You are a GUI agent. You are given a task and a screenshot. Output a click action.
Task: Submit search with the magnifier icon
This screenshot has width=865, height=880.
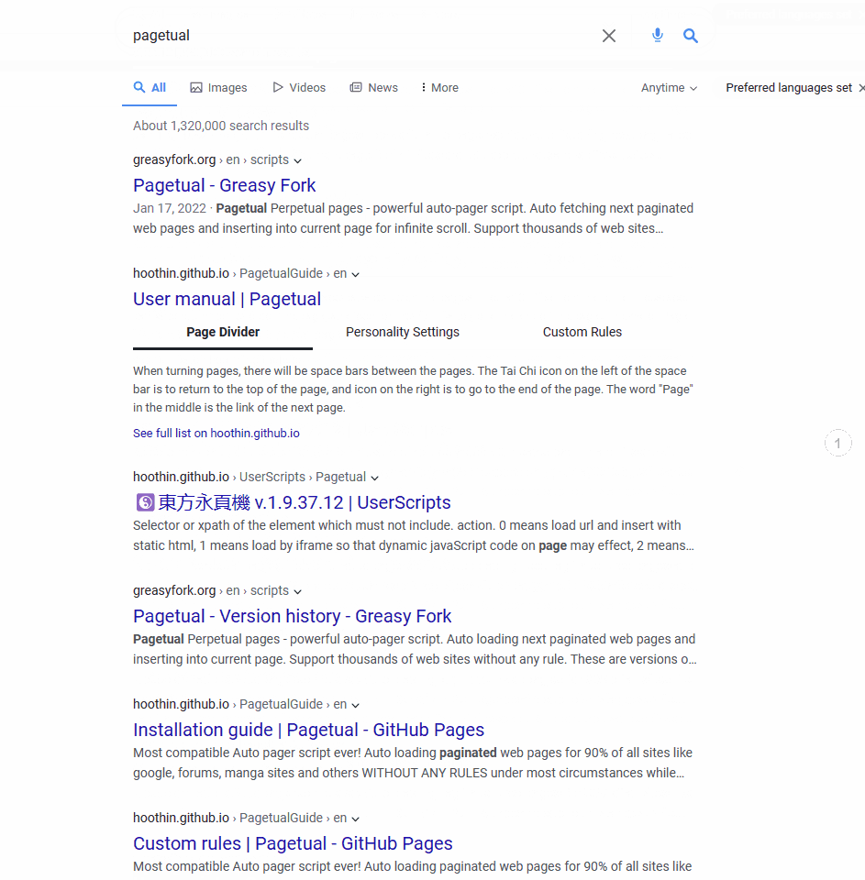691,36
